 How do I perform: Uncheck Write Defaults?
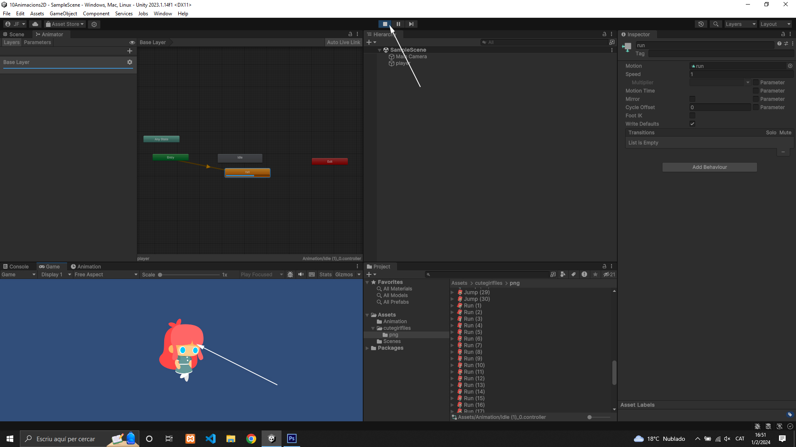tap(692, 124)
